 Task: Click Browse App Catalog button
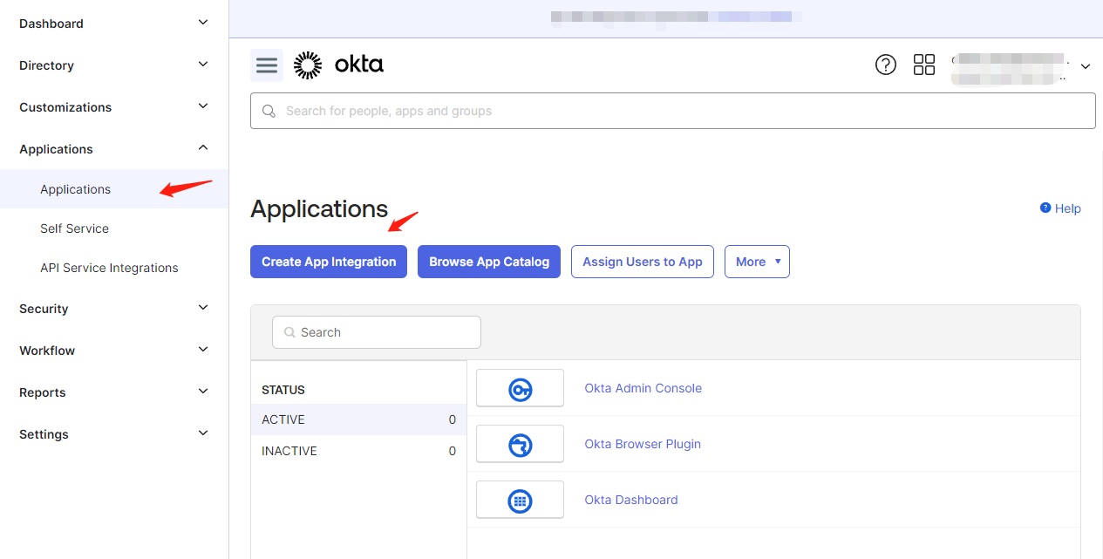pos(489,262)
